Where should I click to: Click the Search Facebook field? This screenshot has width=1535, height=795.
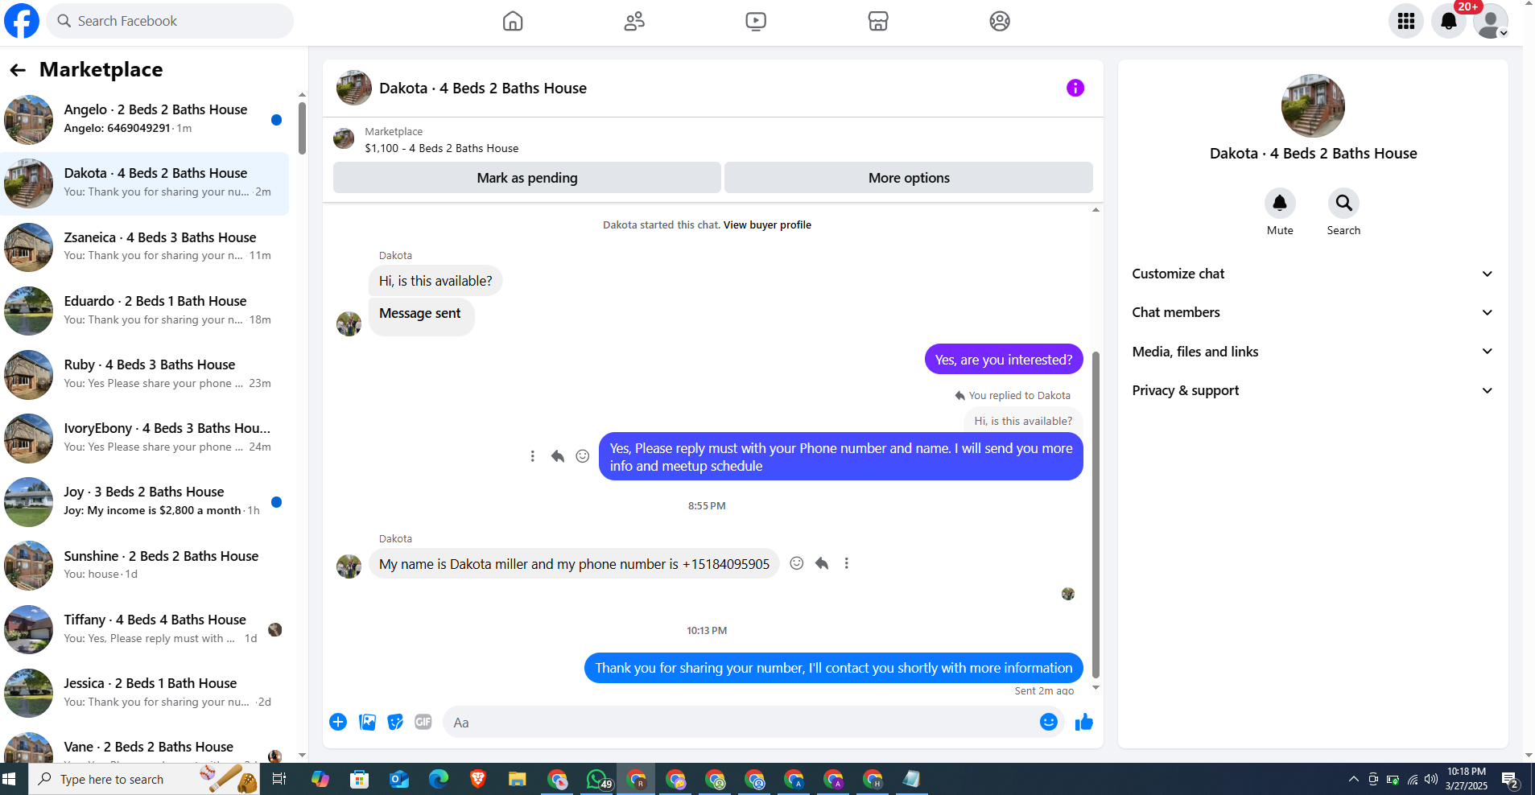[x=170, y=21]
